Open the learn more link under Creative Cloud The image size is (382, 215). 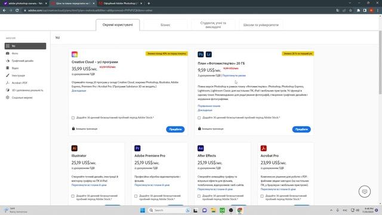tap(79, 91)
